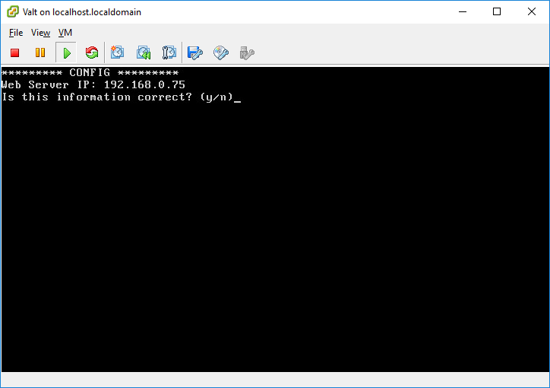Click the 'Web Server IP: 192.168.0.75' line
The height and width of the screenshot is (388, 550).
pos(93,84)
